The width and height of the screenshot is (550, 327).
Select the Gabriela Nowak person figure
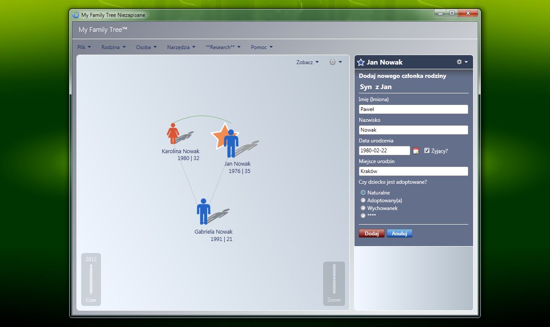tap(204, 211)
